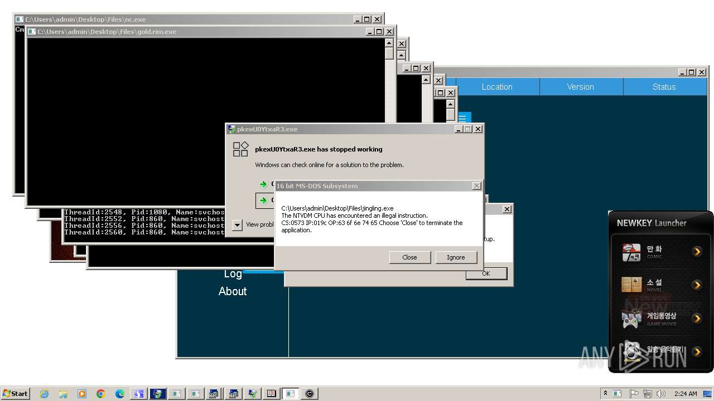Click the Location column header
The height and width of the screenshot is (401, 714).
click(497, 87)
